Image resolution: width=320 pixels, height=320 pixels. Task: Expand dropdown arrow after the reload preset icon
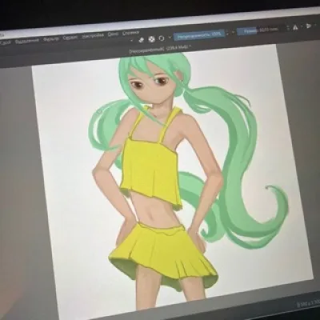point(170,38)
